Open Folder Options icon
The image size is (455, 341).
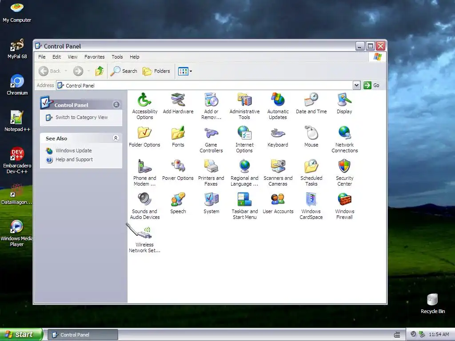click(x=144, y=137)
